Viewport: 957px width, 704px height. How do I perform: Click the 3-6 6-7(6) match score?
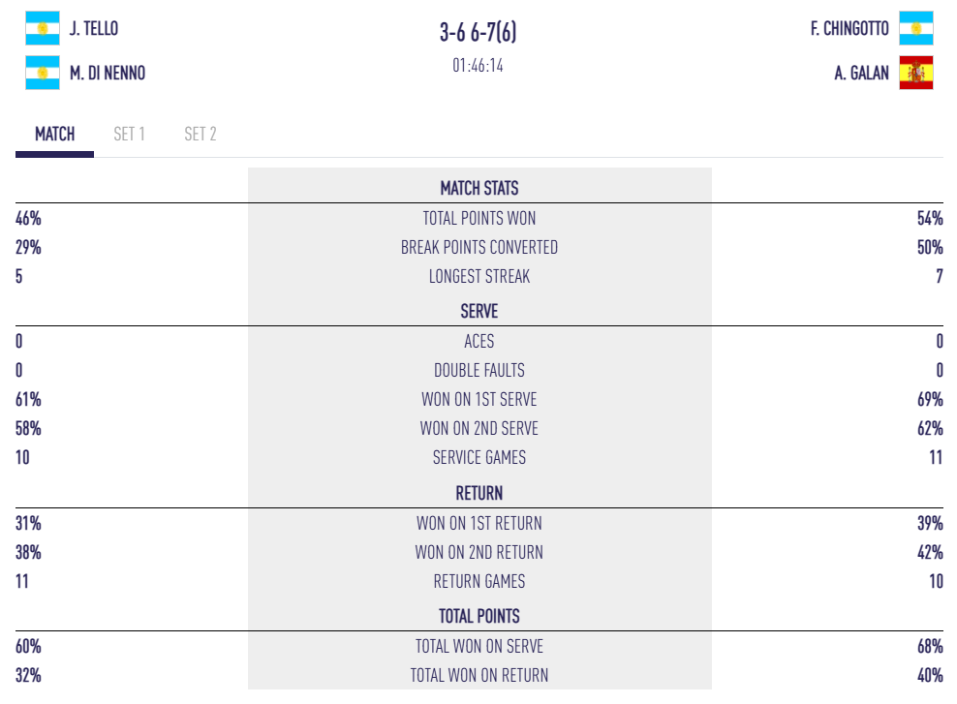tap(478, 32)
